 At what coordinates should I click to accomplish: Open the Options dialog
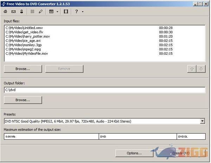134,153
